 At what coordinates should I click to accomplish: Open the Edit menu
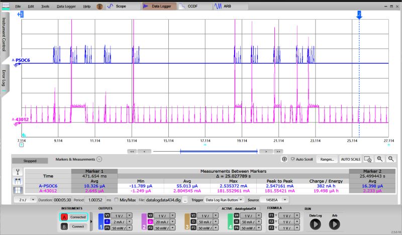31,7
